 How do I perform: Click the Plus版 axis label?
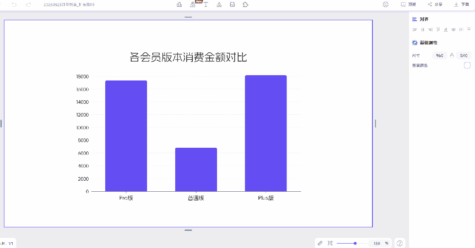coord(266,198)
